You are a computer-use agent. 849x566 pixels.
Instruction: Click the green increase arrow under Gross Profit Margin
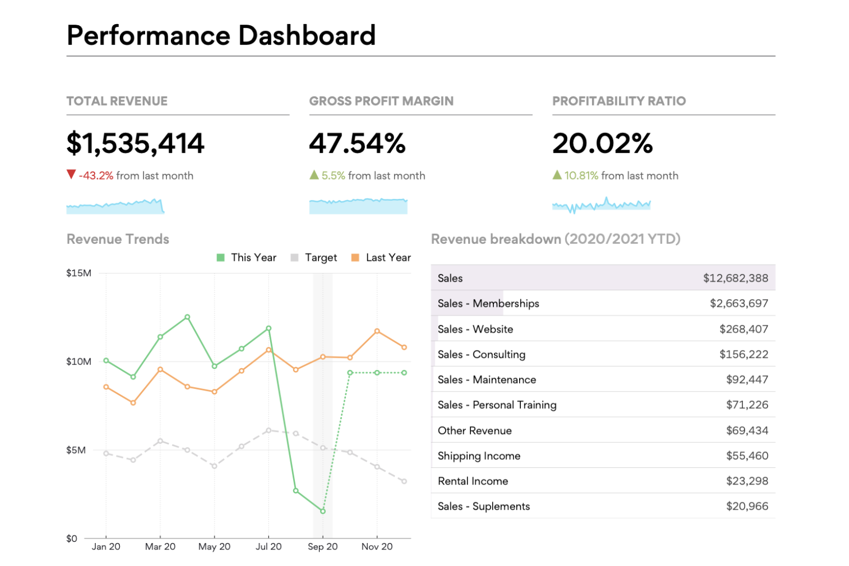click(x=314, y=174)
